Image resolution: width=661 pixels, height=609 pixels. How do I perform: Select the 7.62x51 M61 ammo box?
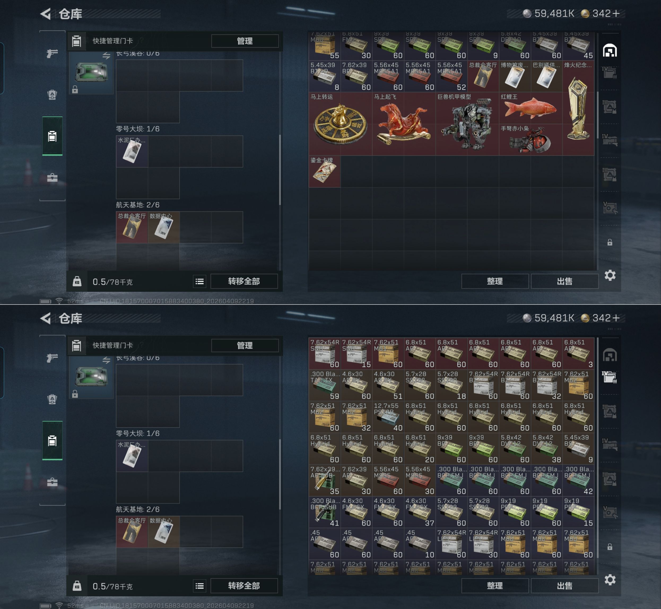[x=388, y=353]
